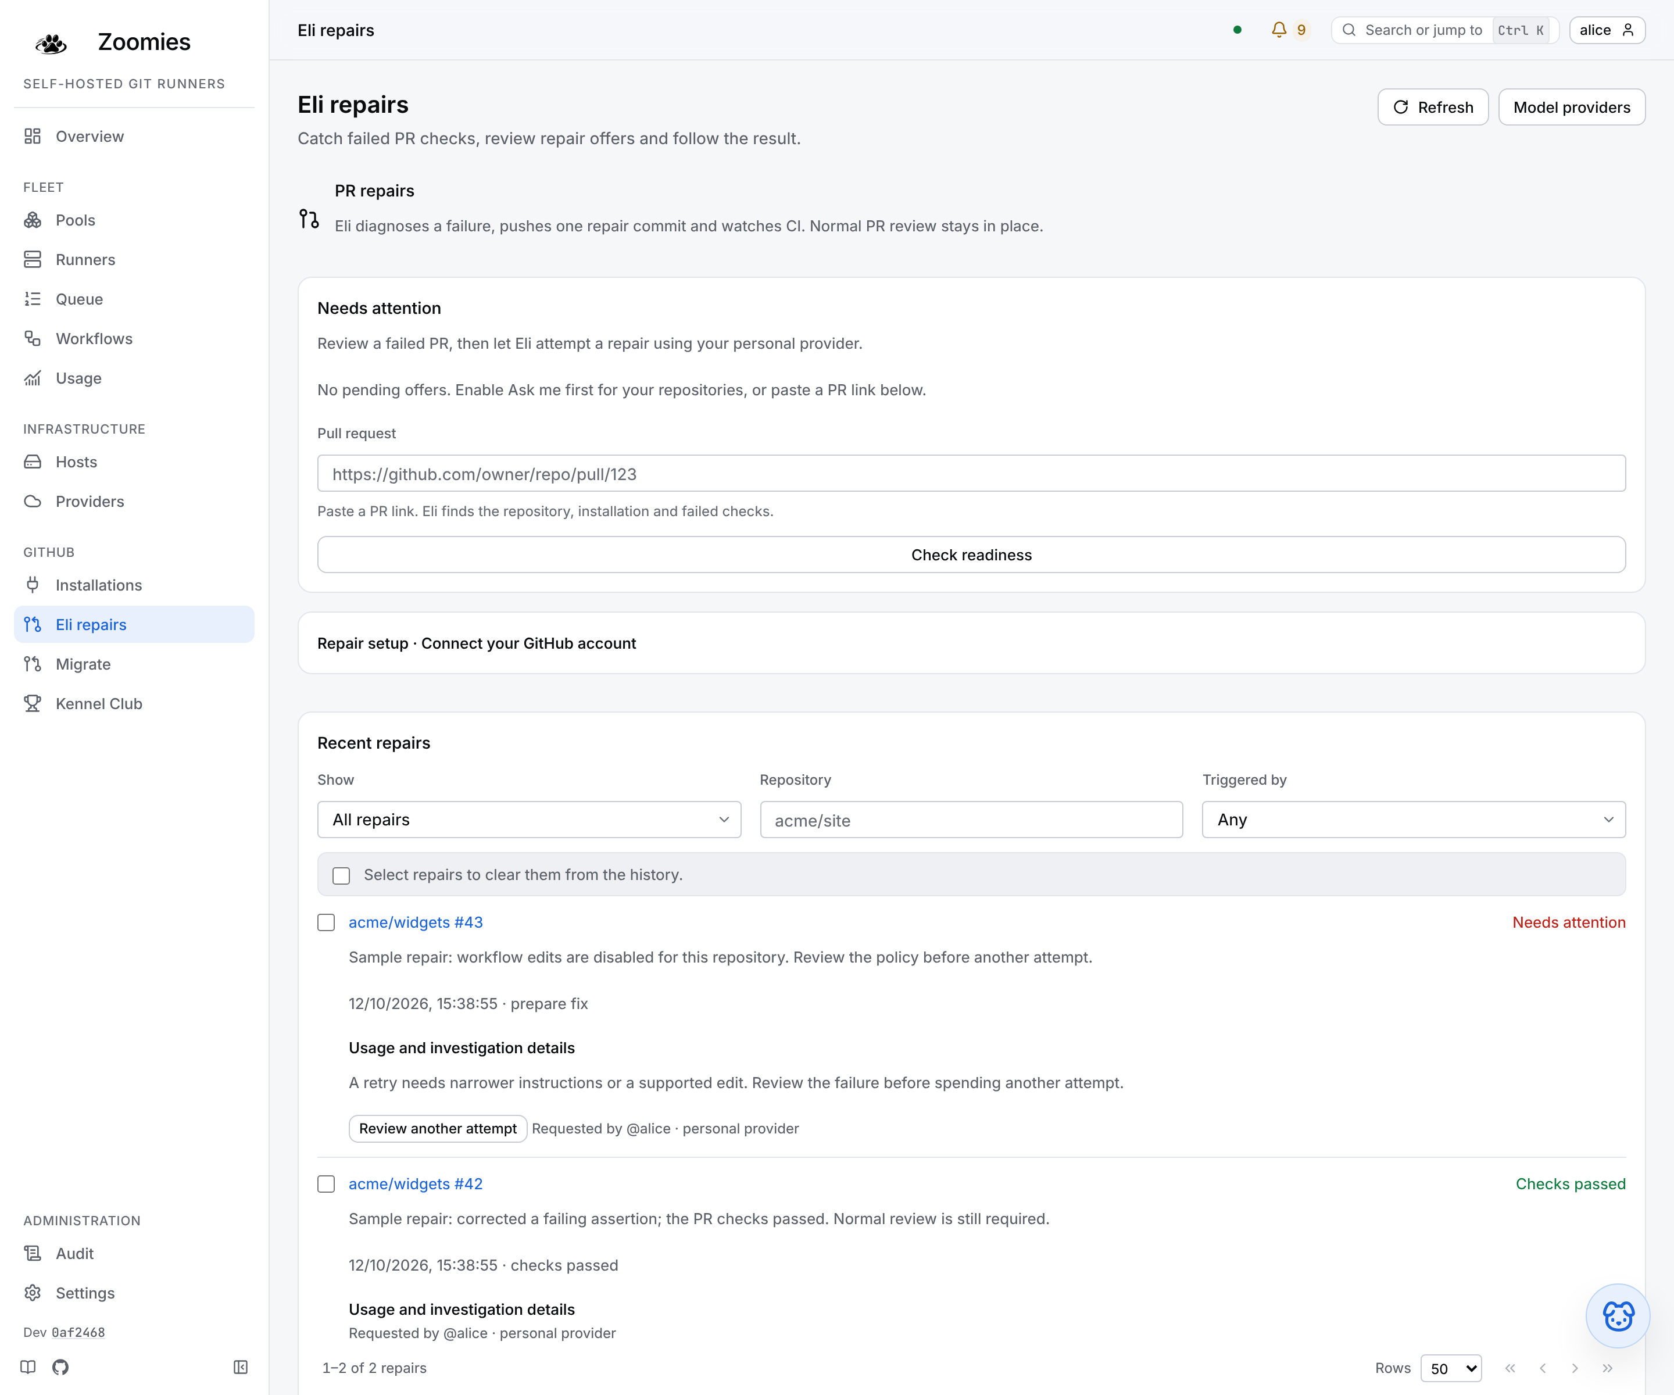Go to first page of repairs
The height and width of the screenshot is (1395, 1674).
[x=1510, y=1368]
